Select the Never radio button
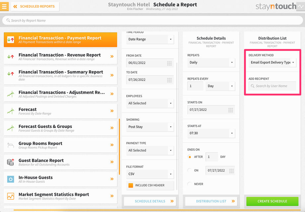 pyautogui.click(x=189, y=184)
